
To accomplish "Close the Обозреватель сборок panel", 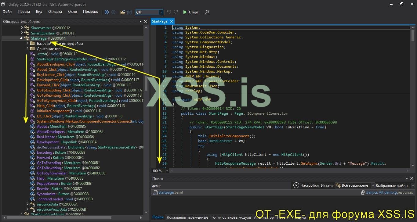I will [x=145, y=21].
